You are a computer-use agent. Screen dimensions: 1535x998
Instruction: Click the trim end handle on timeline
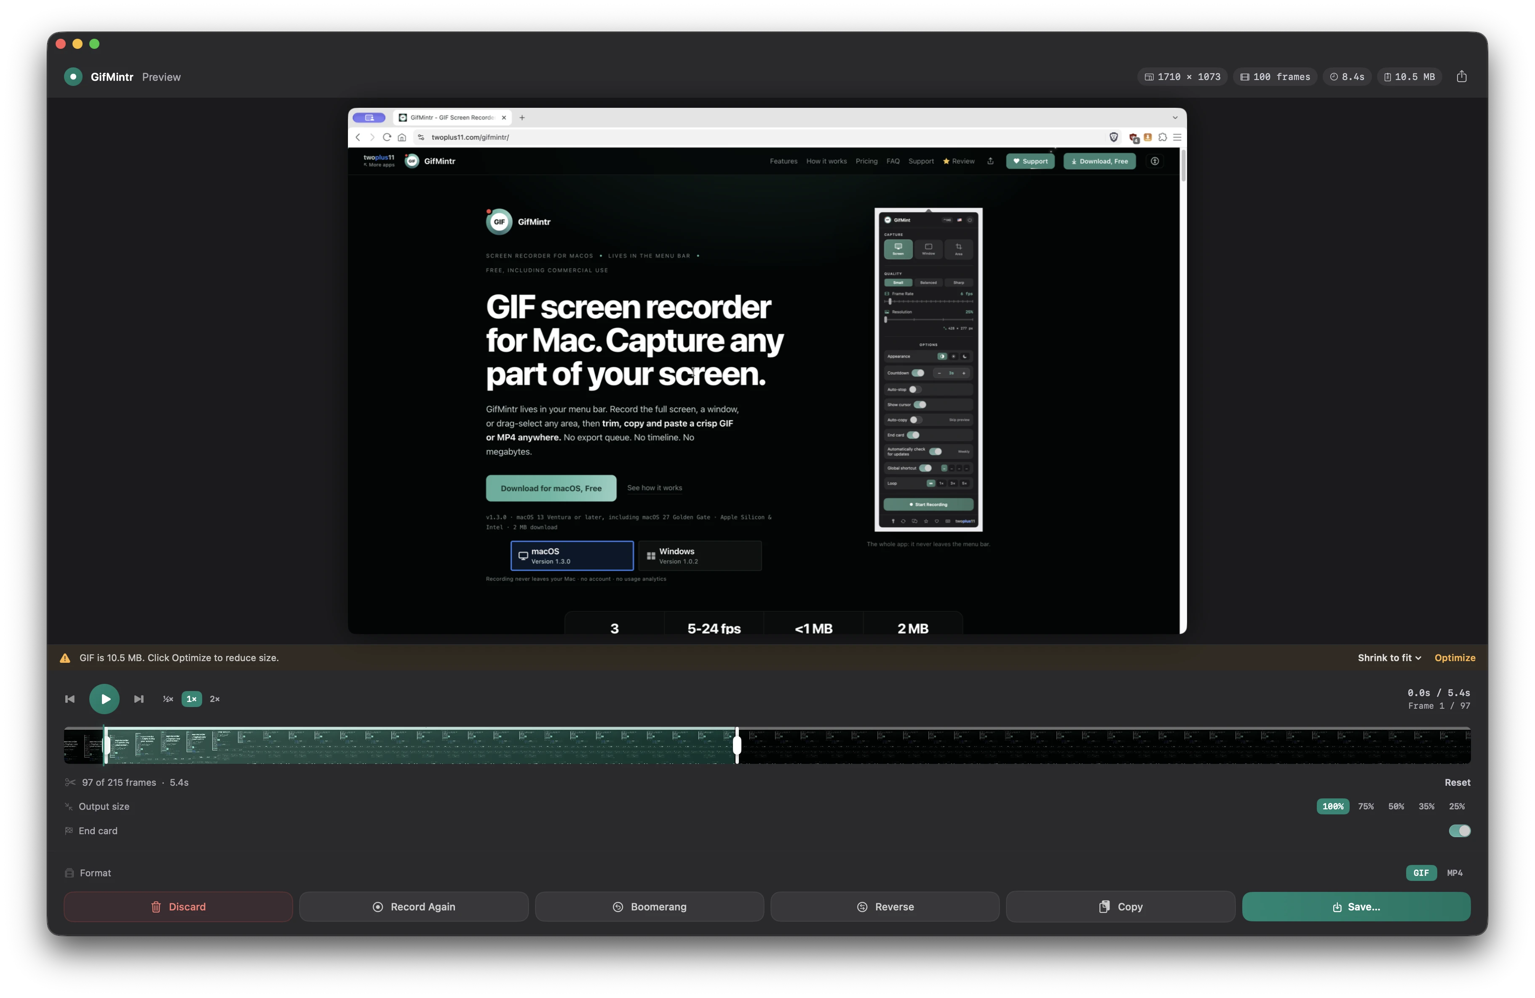(x=737, y=745)
